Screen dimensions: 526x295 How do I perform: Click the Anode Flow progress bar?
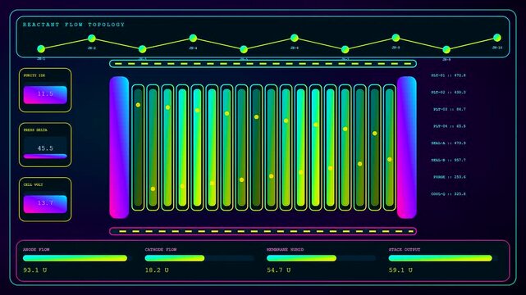coord(78,258)
